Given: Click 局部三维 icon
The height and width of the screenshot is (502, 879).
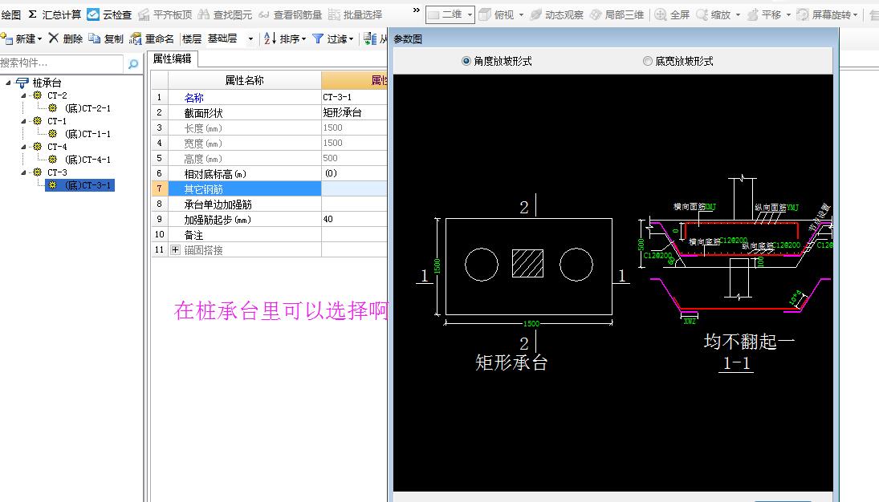Looking at the screenshot, I should [x=596, y=14].
